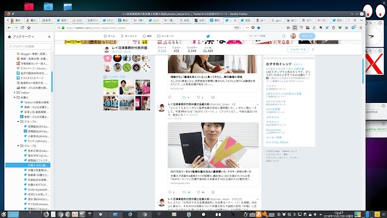Image resolution: width=387 pixels, height=218 pixels.
Task: Open Twitter Notifications (通知) nav item
Action: pos(148,36)
